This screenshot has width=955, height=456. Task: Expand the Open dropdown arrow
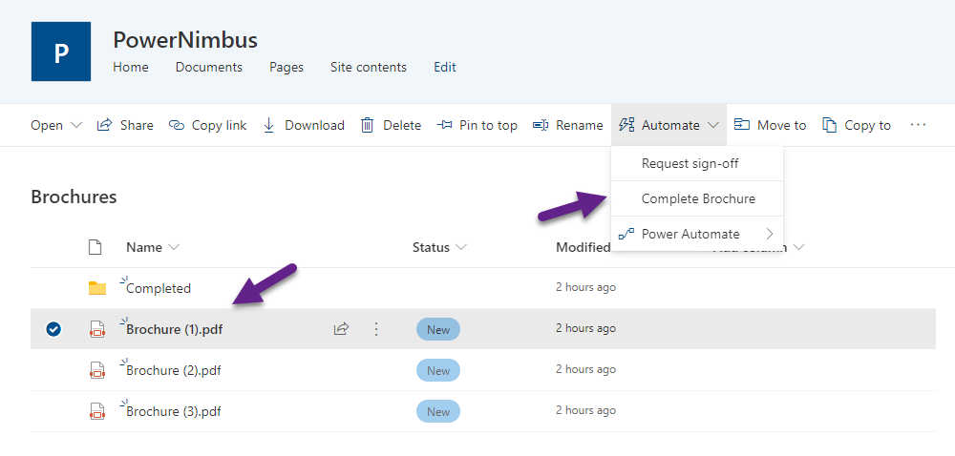pyautogui.click(x=76, y=125)
